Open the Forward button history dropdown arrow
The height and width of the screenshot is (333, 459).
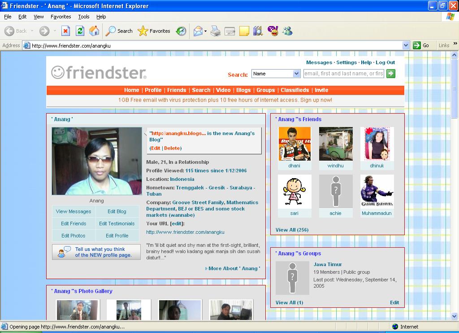55,31
